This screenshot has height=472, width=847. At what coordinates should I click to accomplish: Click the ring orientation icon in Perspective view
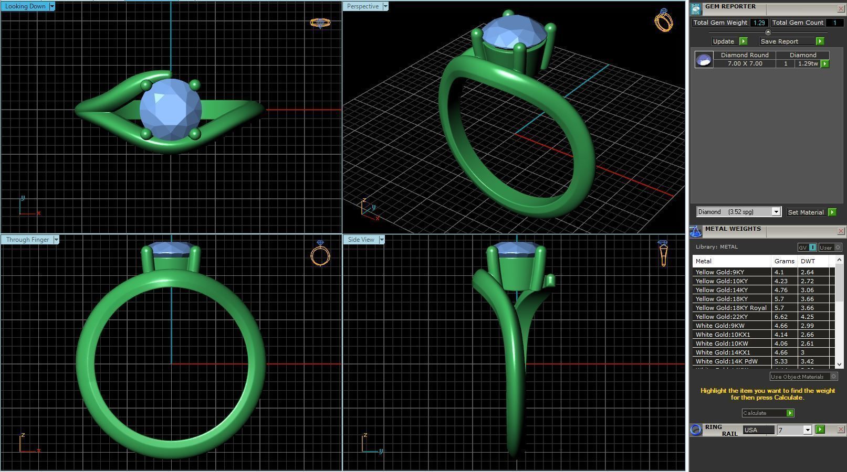click(664, 20)
